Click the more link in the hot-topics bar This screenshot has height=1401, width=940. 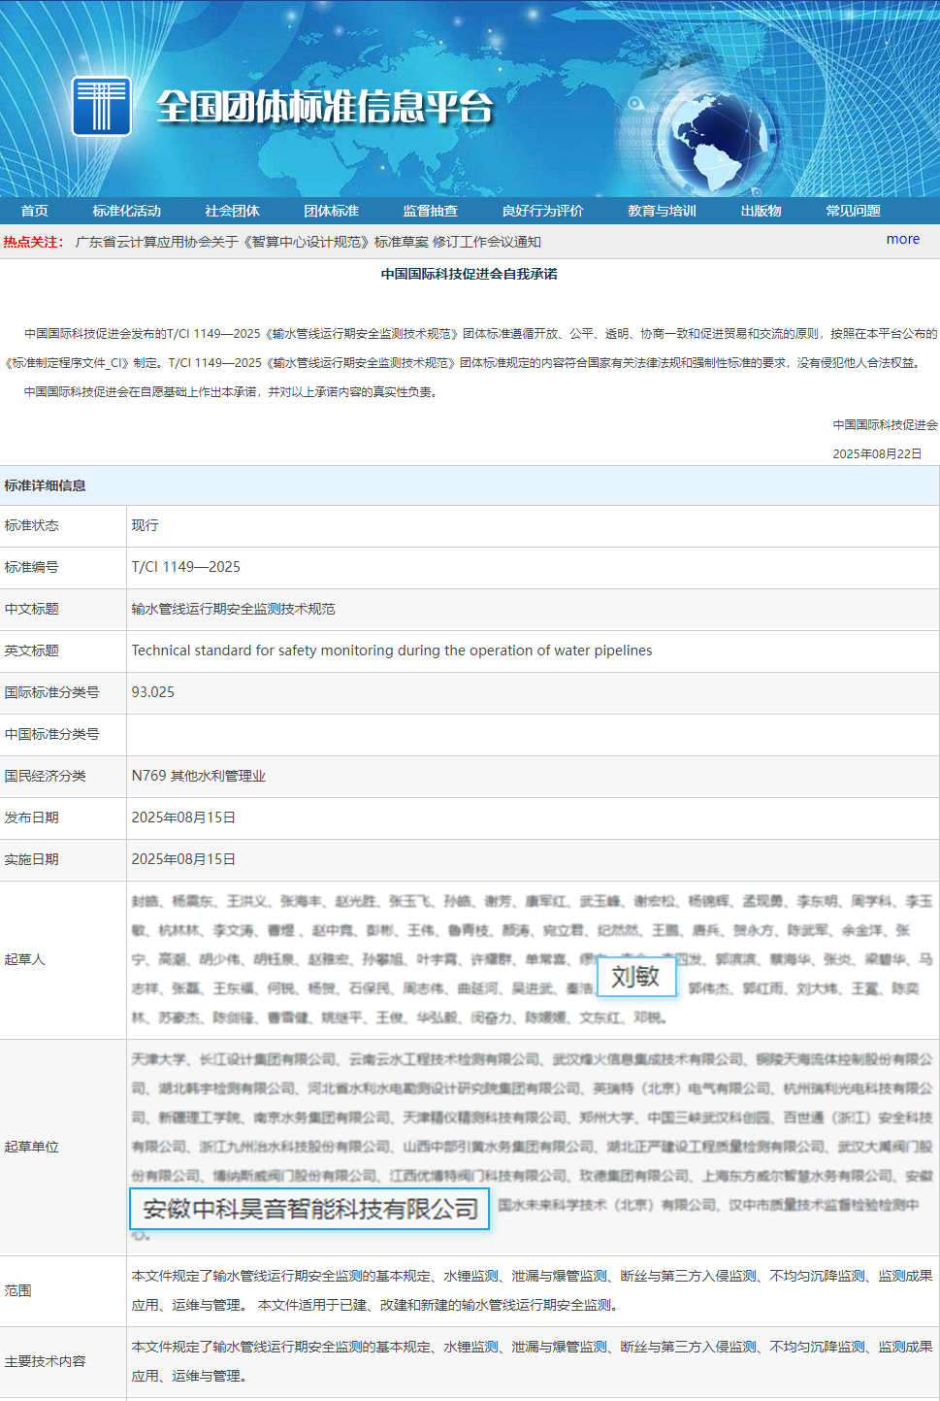(x=903, y=239)
